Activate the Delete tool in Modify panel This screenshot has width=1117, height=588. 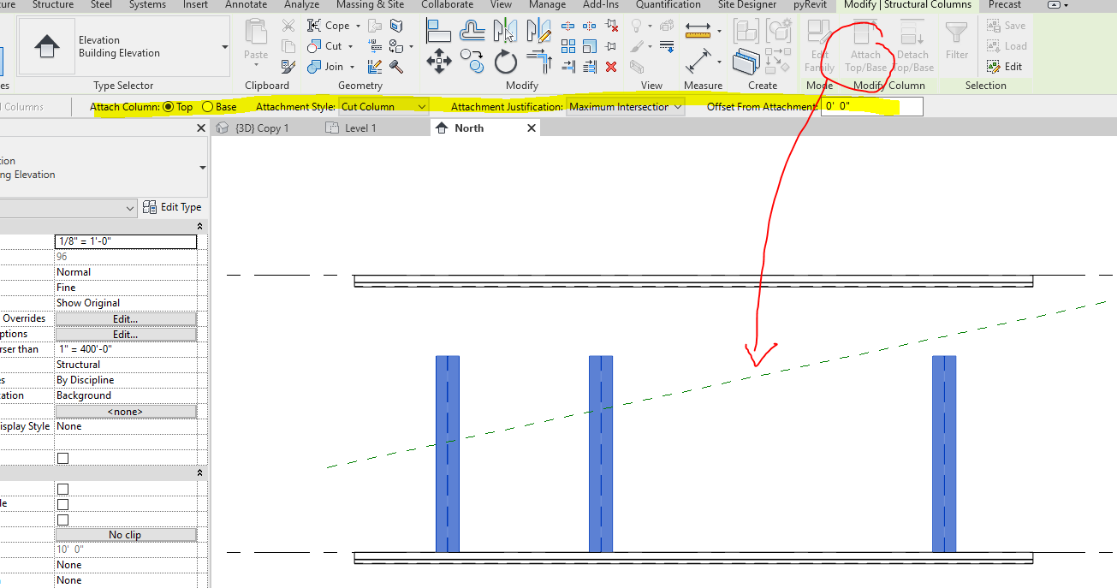610,67
